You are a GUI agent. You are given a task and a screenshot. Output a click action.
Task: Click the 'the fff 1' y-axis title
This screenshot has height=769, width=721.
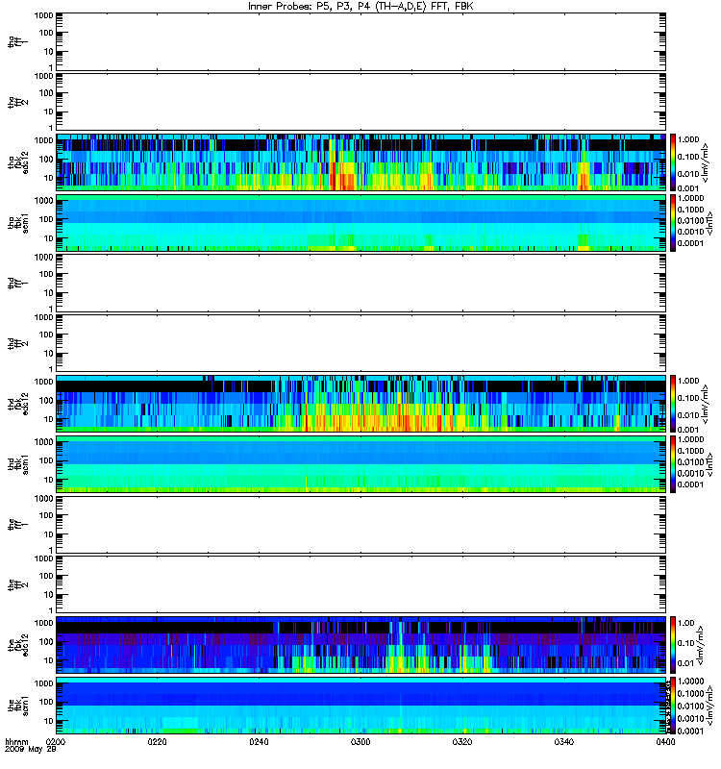click(x=18, y=525)
